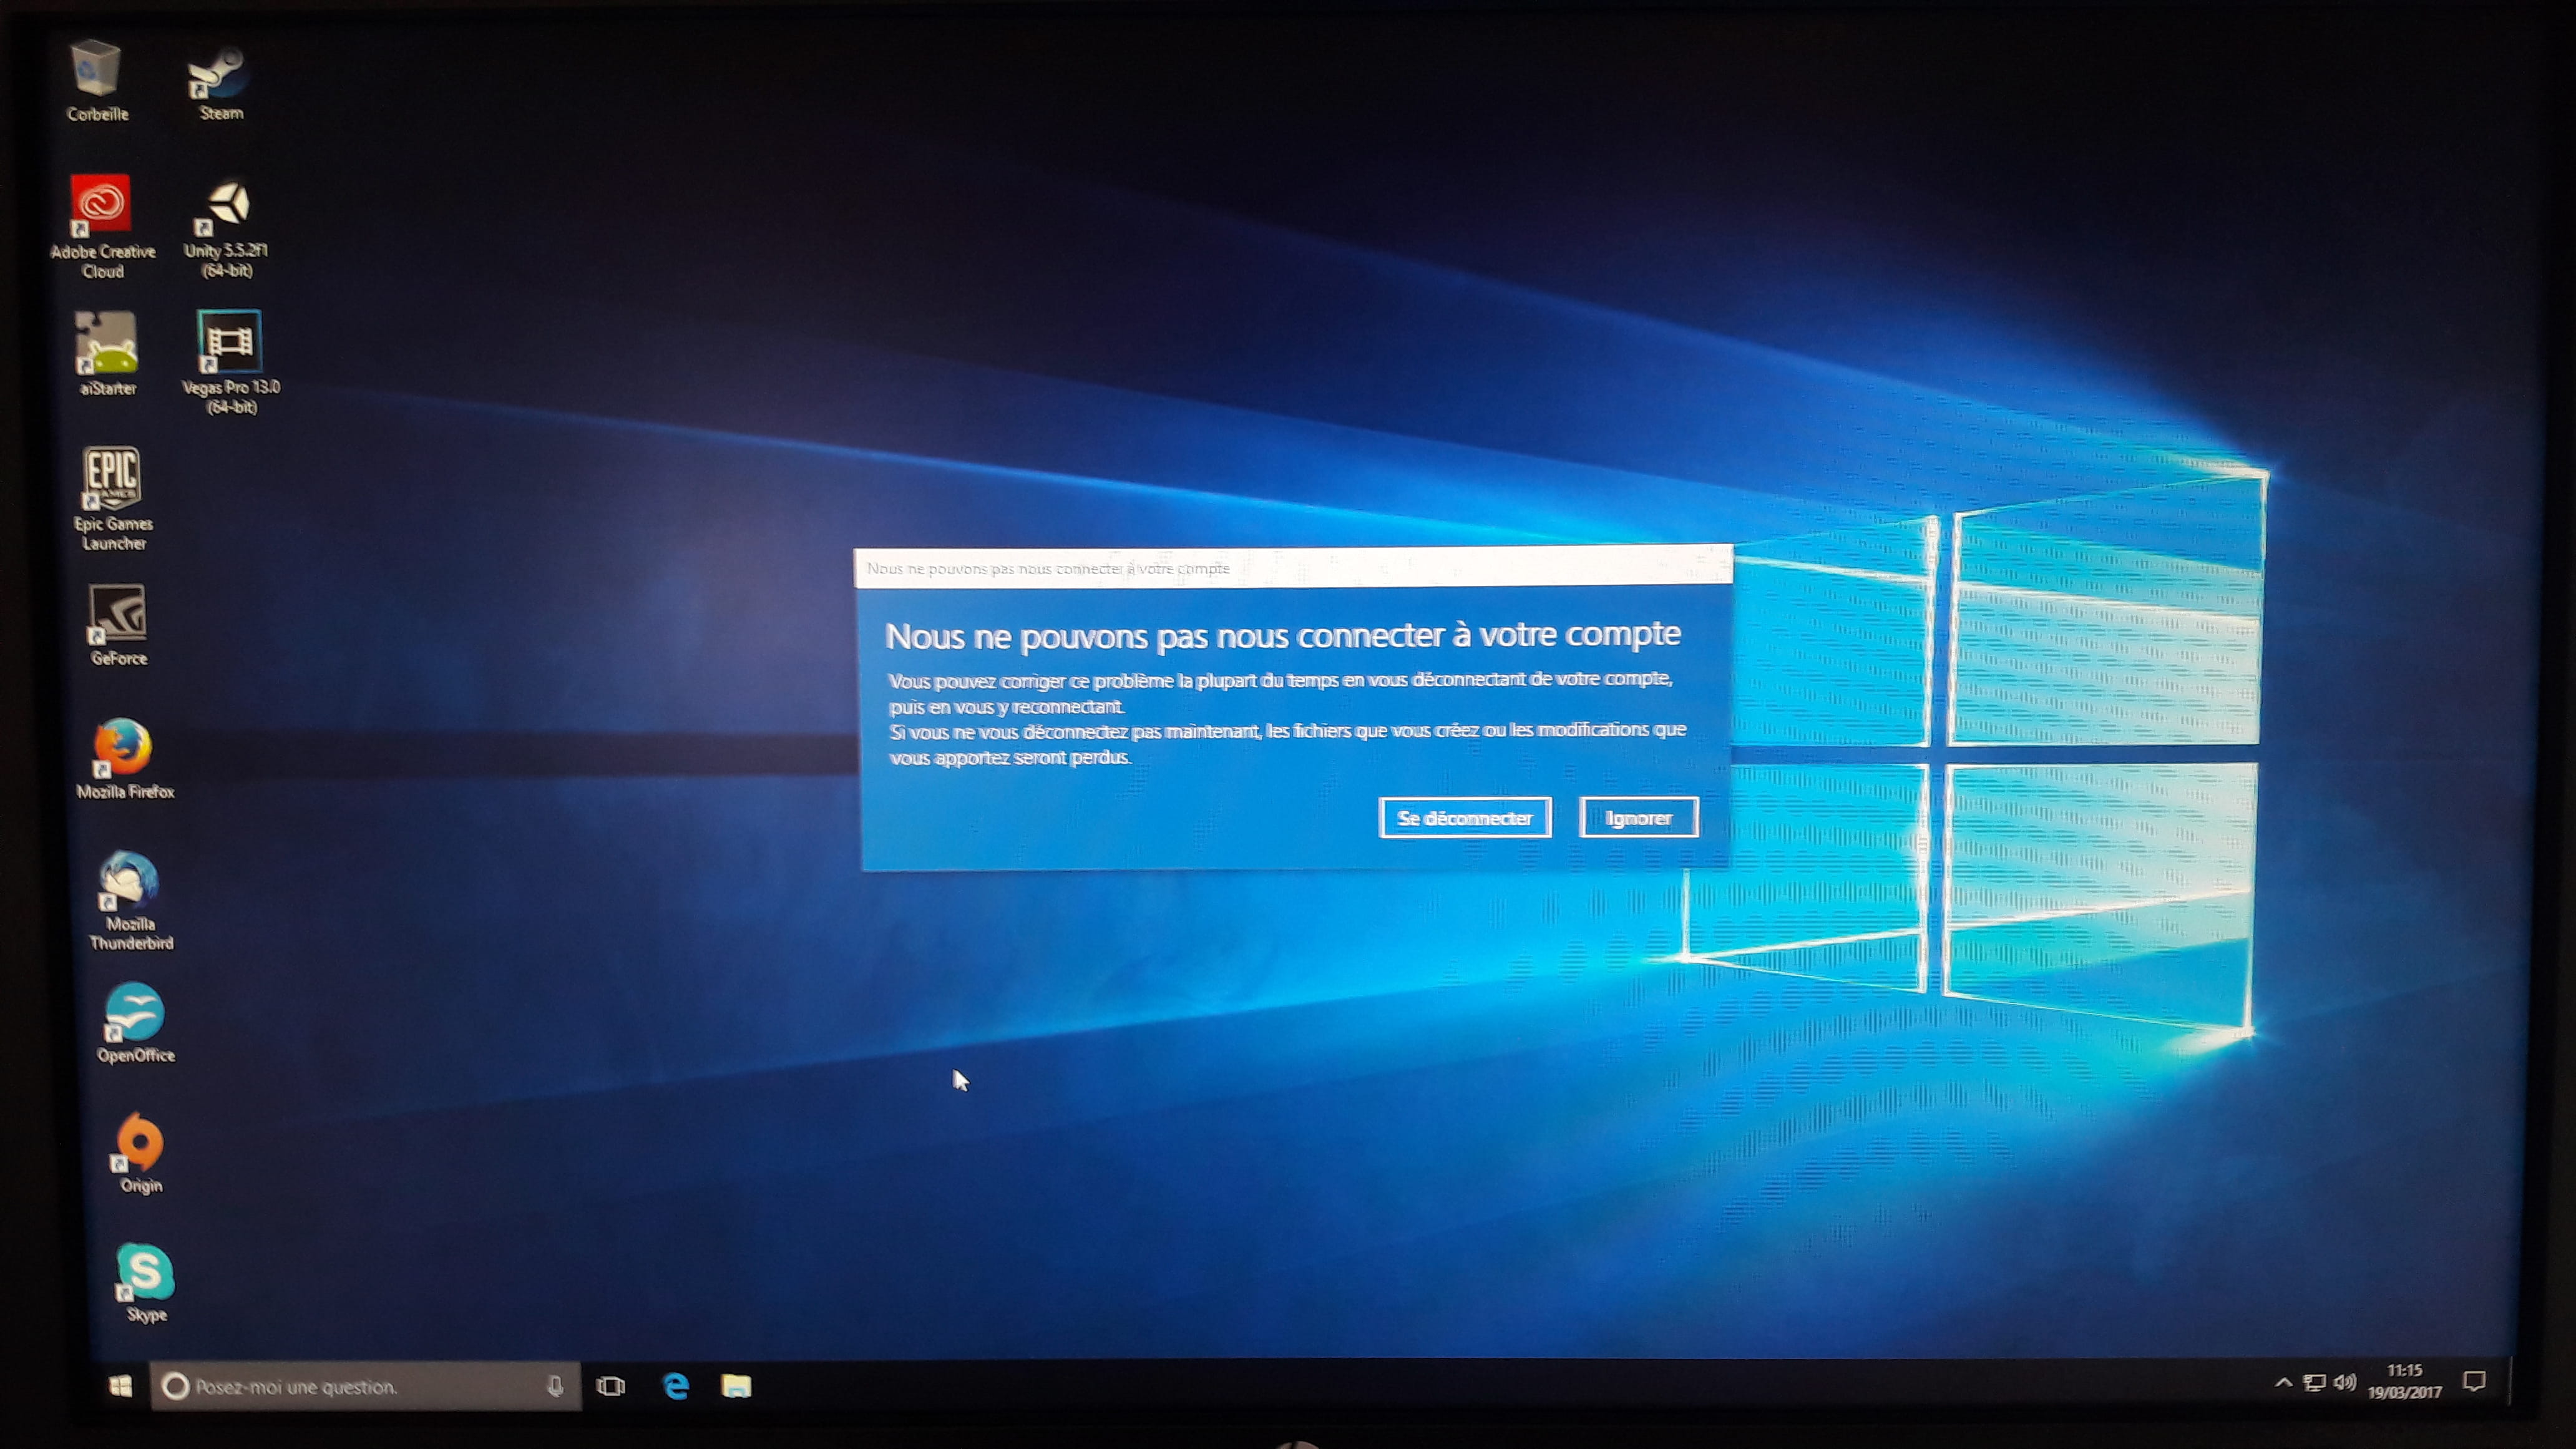Click the Cortana microphone icon

tap(556, 1386)
